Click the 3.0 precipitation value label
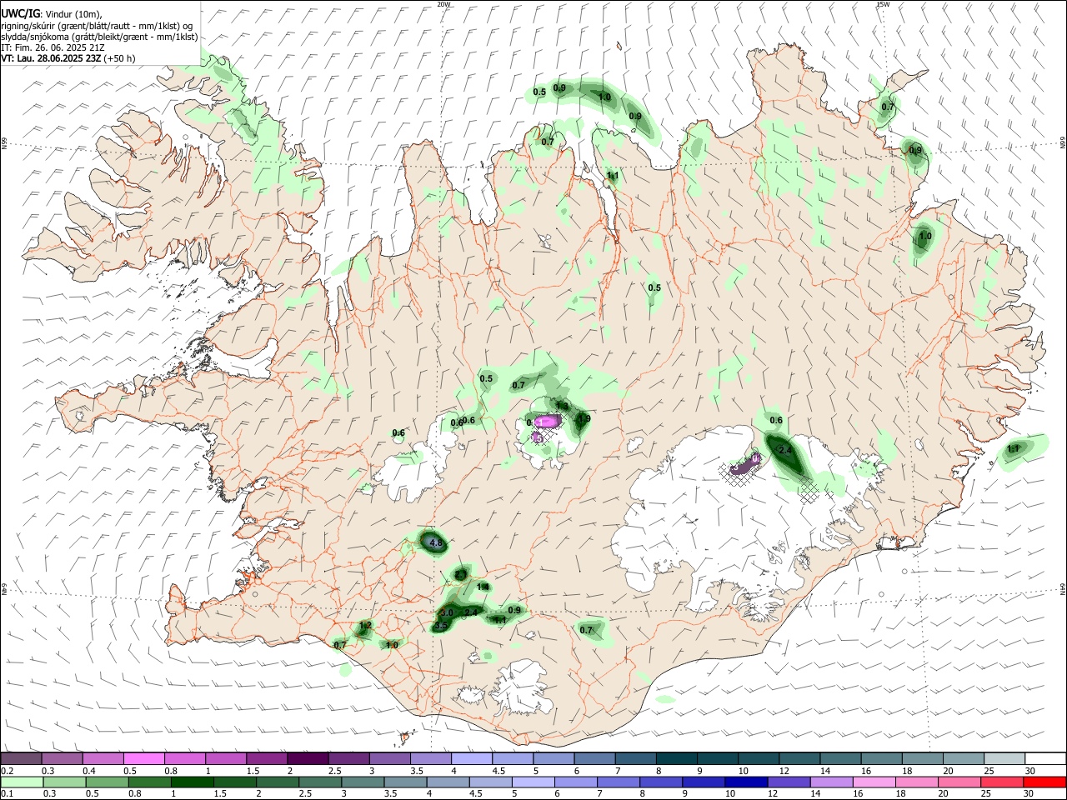This screenshot has width=1067, height=800. coord(447,613)
